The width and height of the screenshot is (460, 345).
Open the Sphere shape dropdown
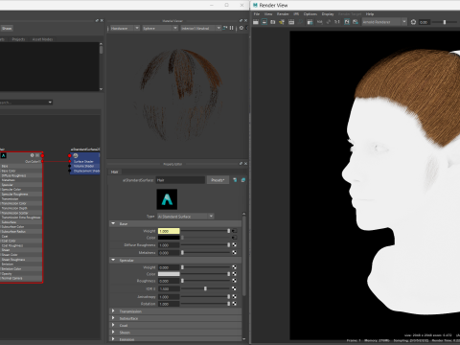pyautogui.click(x=160, y=28)
